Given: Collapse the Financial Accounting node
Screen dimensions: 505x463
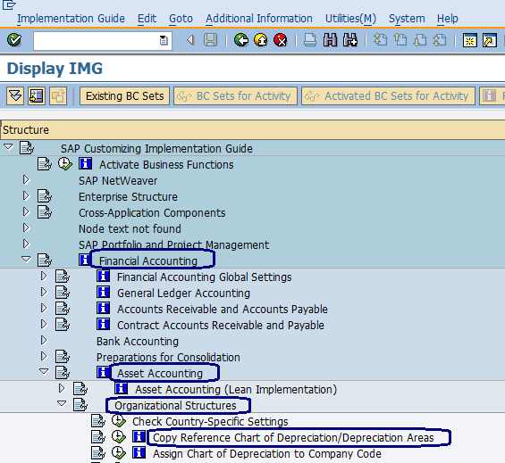Looking at the screenshot, I should [26, 259].
